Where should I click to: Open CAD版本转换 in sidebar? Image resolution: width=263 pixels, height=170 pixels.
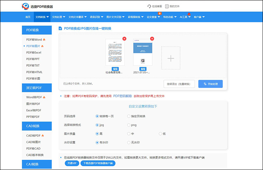coord(35,155)
